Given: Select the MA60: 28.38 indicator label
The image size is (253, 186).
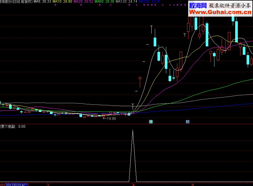Looking at the screenshot, I should point(104,2).
